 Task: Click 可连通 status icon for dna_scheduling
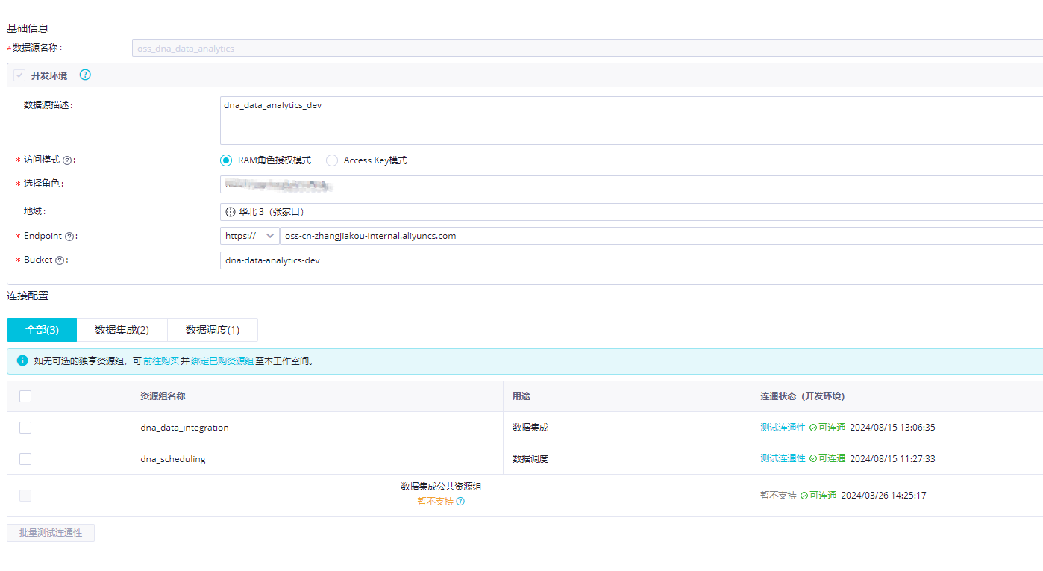[x=813, y=458]
